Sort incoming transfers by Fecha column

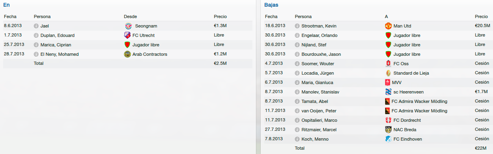click(x=10, y=16)
